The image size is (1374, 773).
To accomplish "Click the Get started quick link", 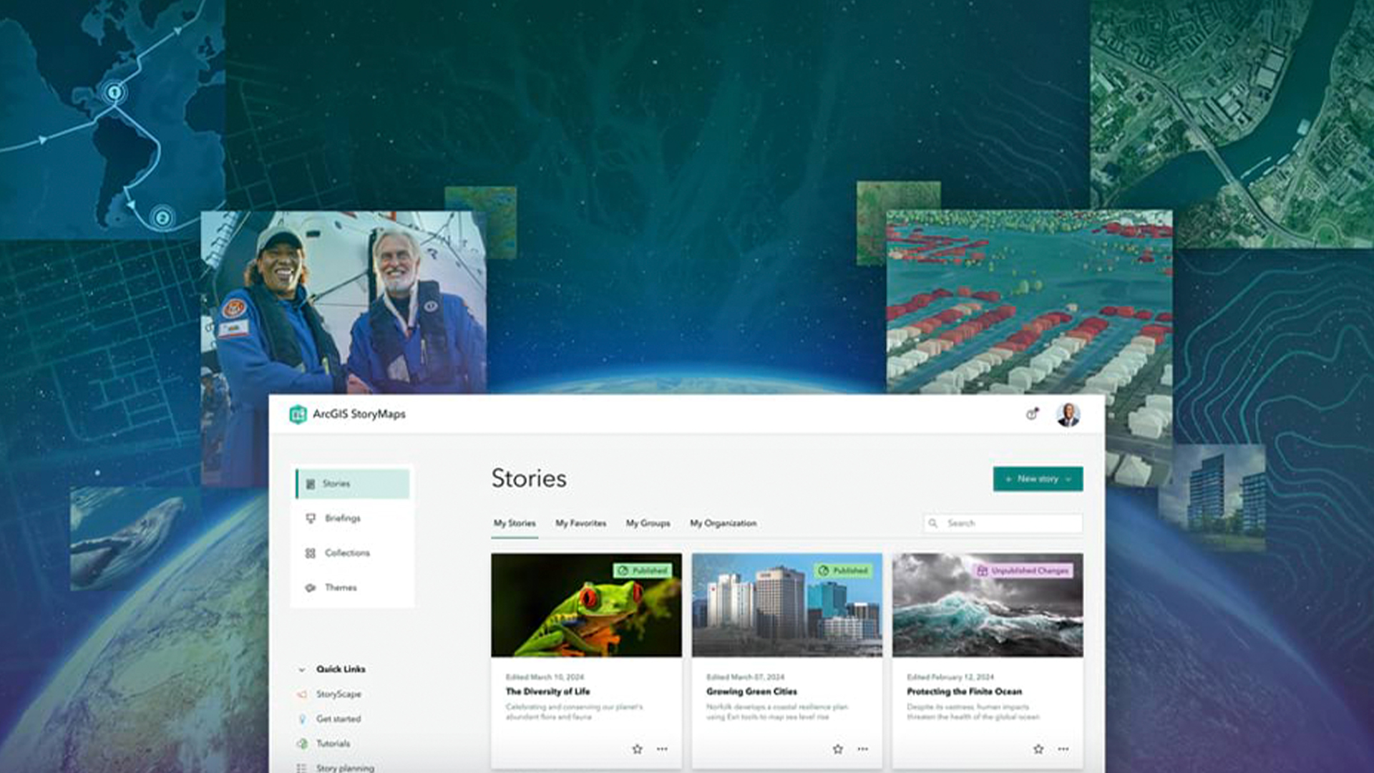I will pos(338,719).
